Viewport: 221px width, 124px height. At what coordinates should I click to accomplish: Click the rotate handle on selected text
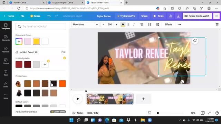(x=182, y=82)
